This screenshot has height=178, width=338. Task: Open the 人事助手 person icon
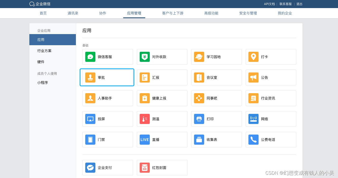click(x=90, y=98)
